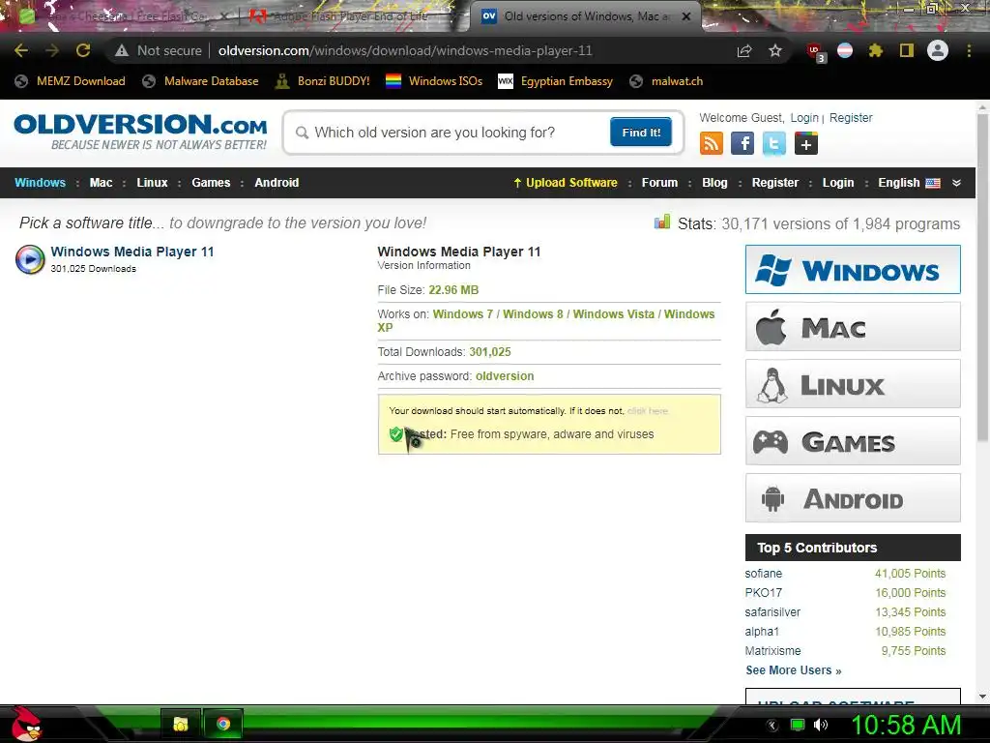Open See More Users link

(793, 670)
